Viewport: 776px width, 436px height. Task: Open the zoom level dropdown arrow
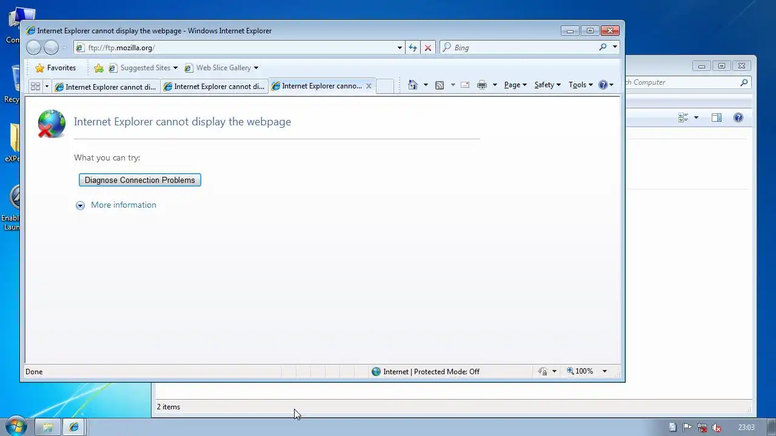tap(604, 371)
